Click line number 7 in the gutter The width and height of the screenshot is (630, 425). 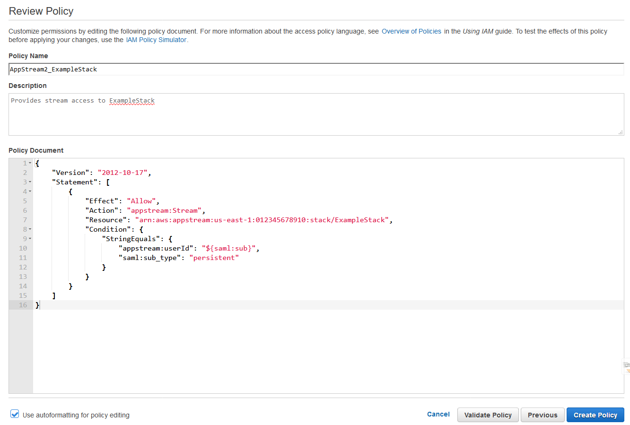click(25, 220)
